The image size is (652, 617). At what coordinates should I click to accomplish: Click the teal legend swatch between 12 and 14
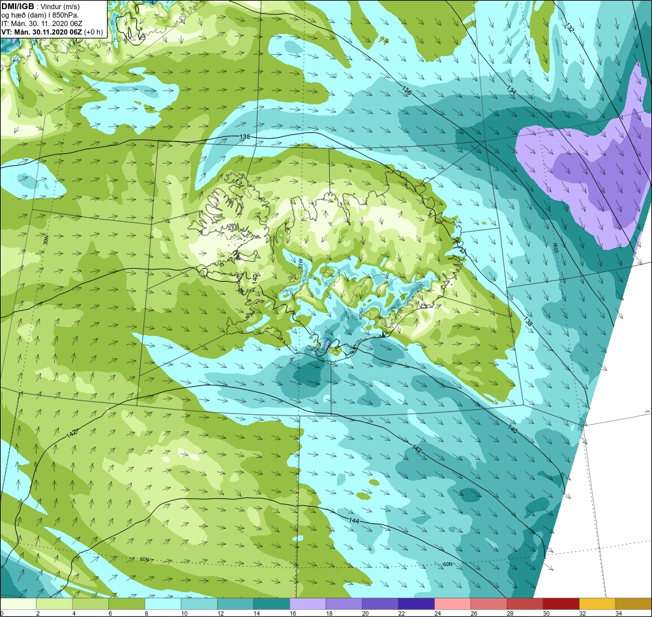pyautogui.click(x=235, y=604)
